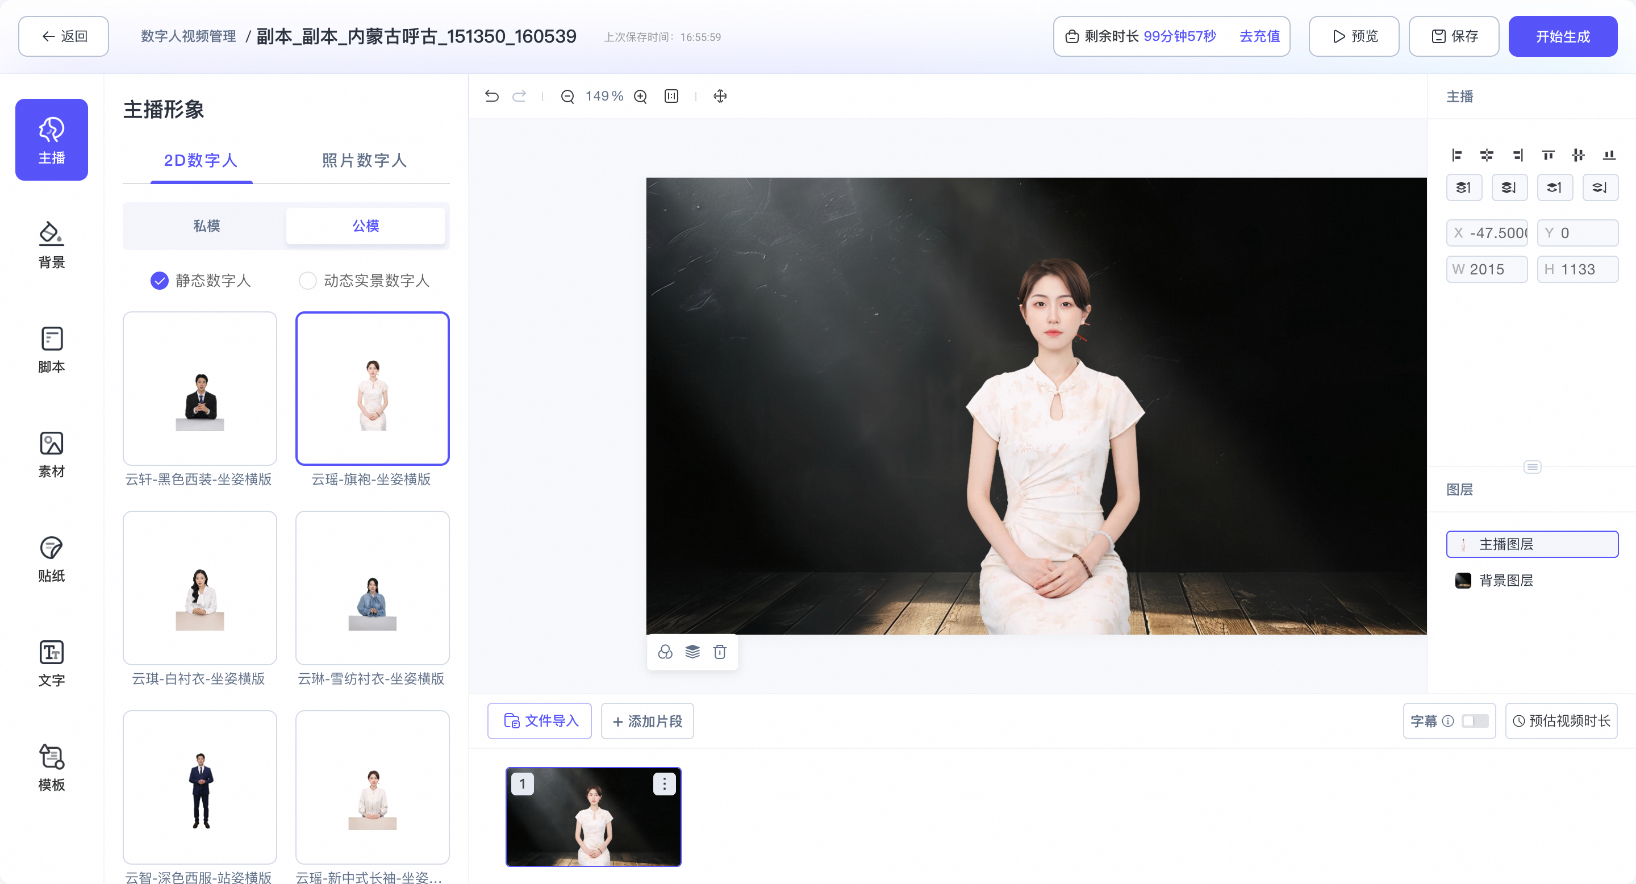Switch to the 照片数字人 tab

tap(365, 161)
